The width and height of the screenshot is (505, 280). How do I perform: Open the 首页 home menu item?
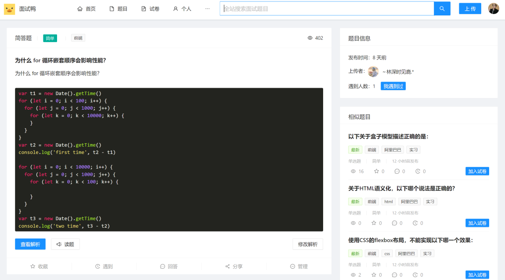click(87, 9)
